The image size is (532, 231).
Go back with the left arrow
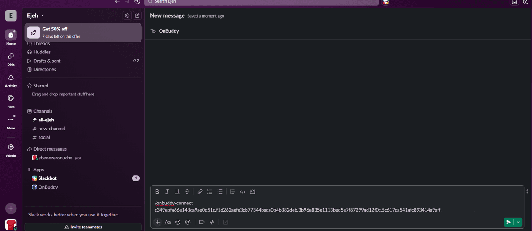point(117,2)
